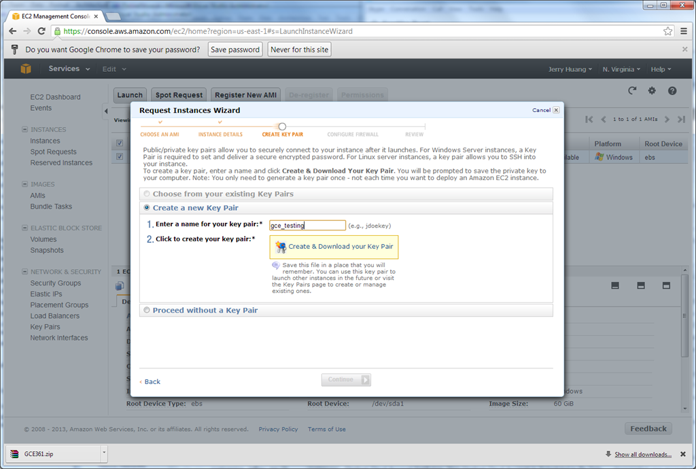Viewport: 696px width, 469px height.
Task: Reload the page with the refresh icon
Action: coord(41,31)
